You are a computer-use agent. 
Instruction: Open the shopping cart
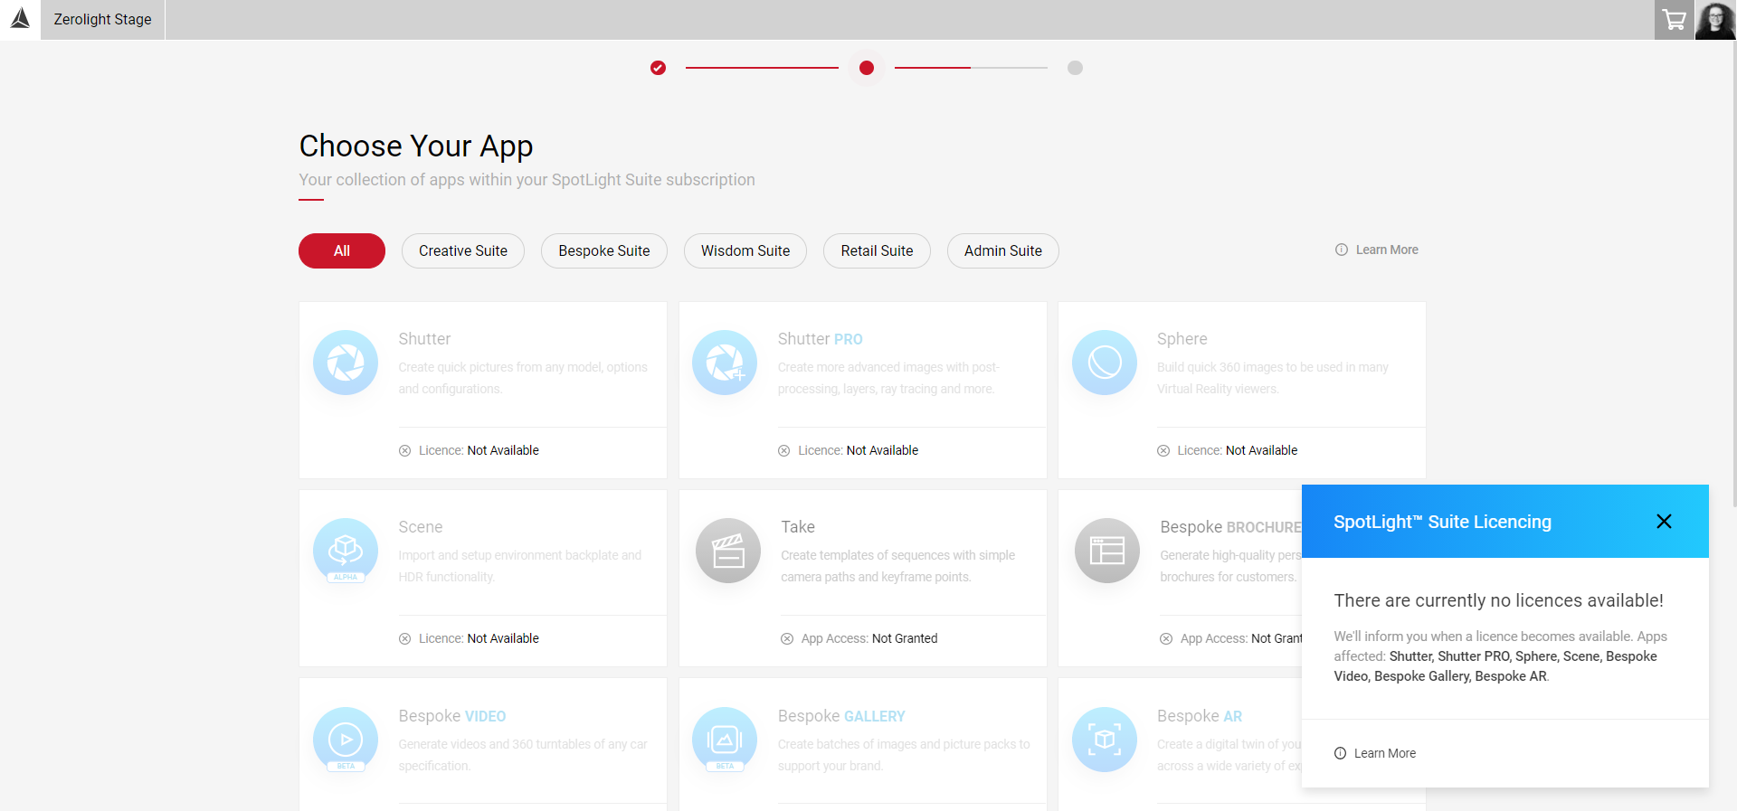click(x=1675, y=20)
